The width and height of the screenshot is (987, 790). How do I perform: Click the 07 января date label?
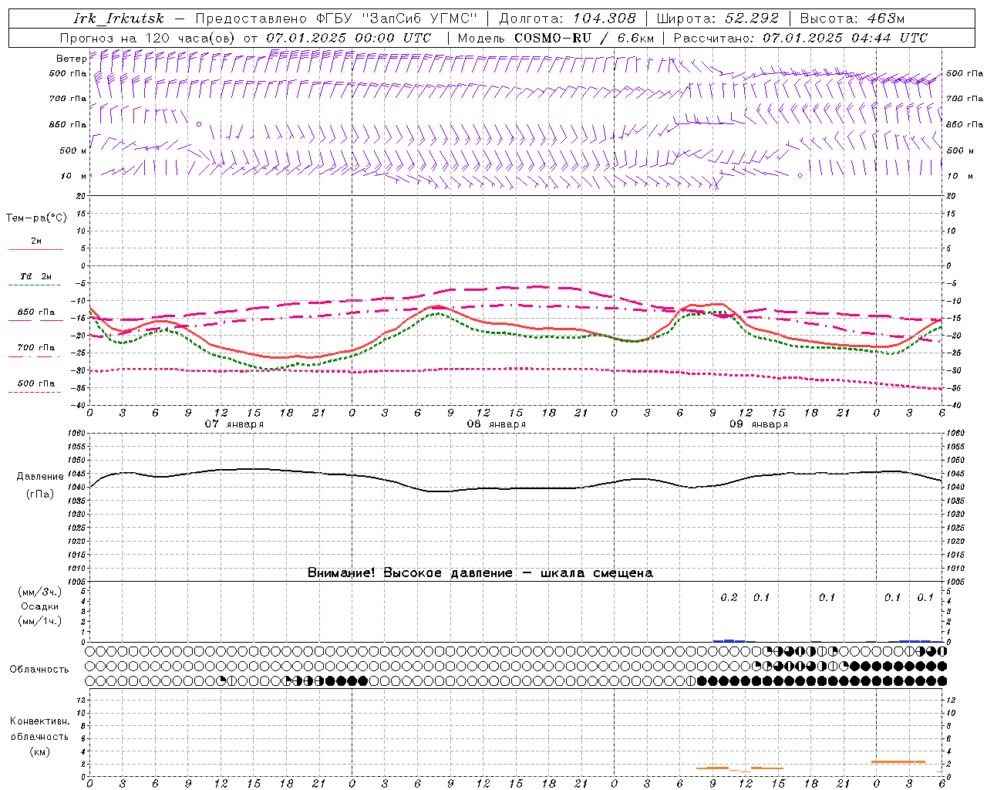tap(234, 424)
